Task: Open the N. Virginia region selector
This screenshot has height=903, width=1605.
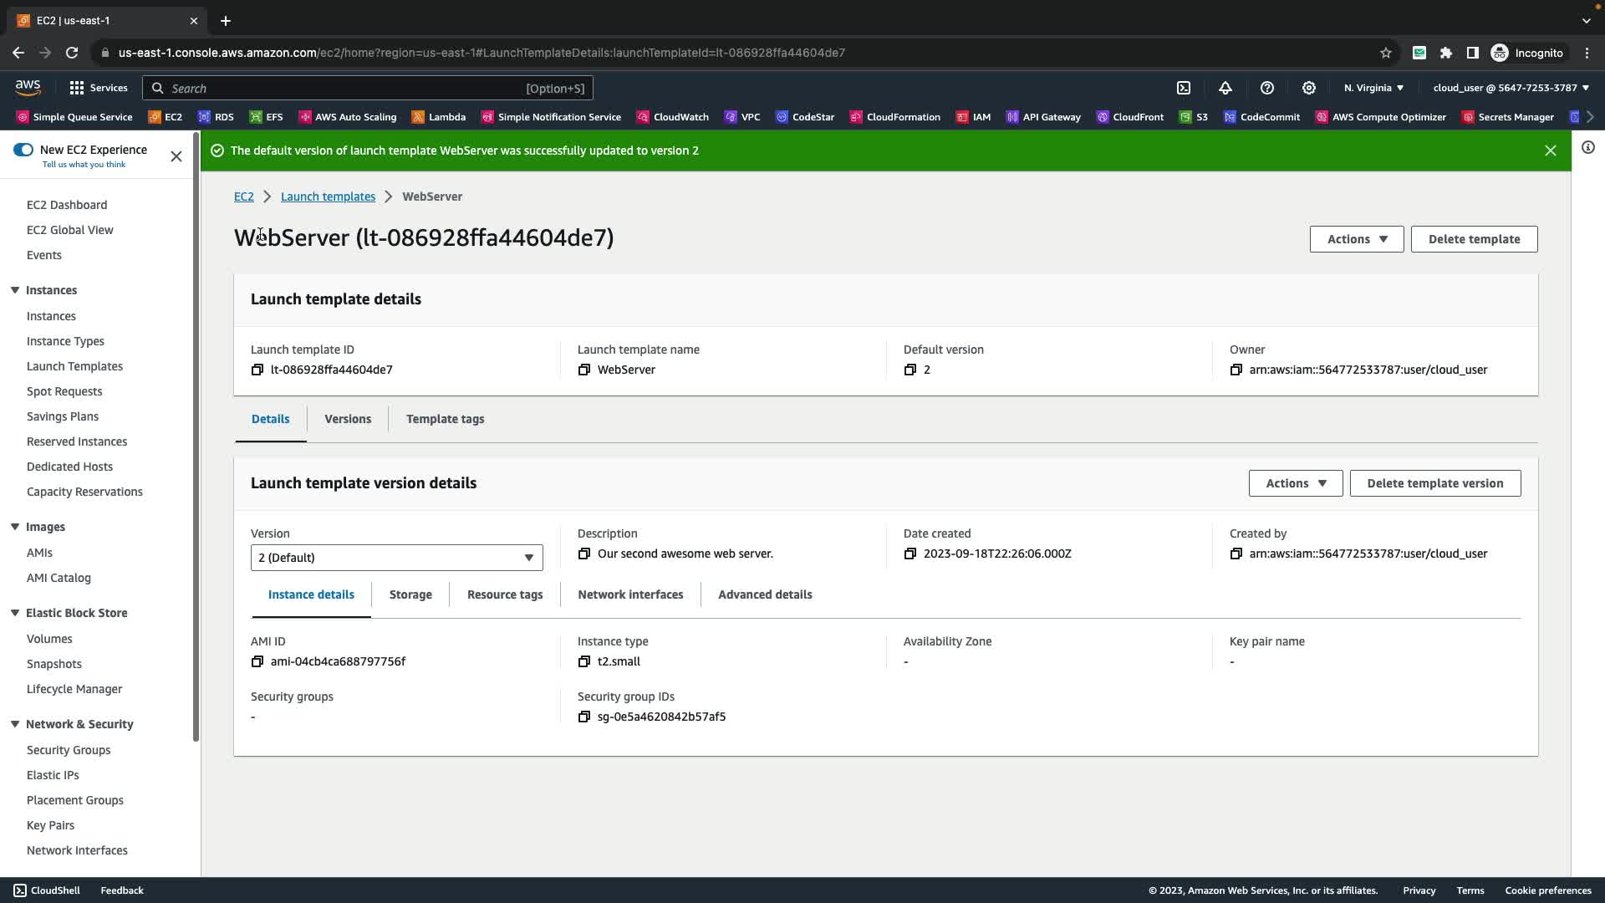Action: pos(1373,88)
